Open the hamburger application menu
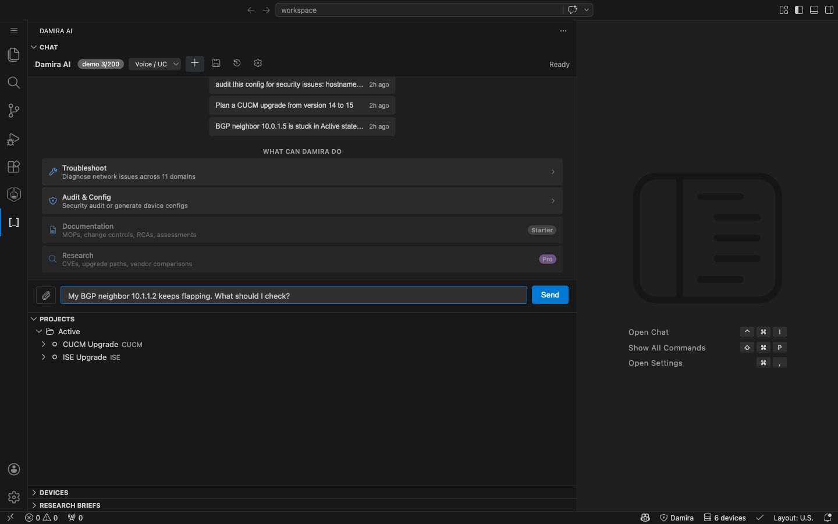The width and height of the screenshot is (838, 524). tap(14, 31)
